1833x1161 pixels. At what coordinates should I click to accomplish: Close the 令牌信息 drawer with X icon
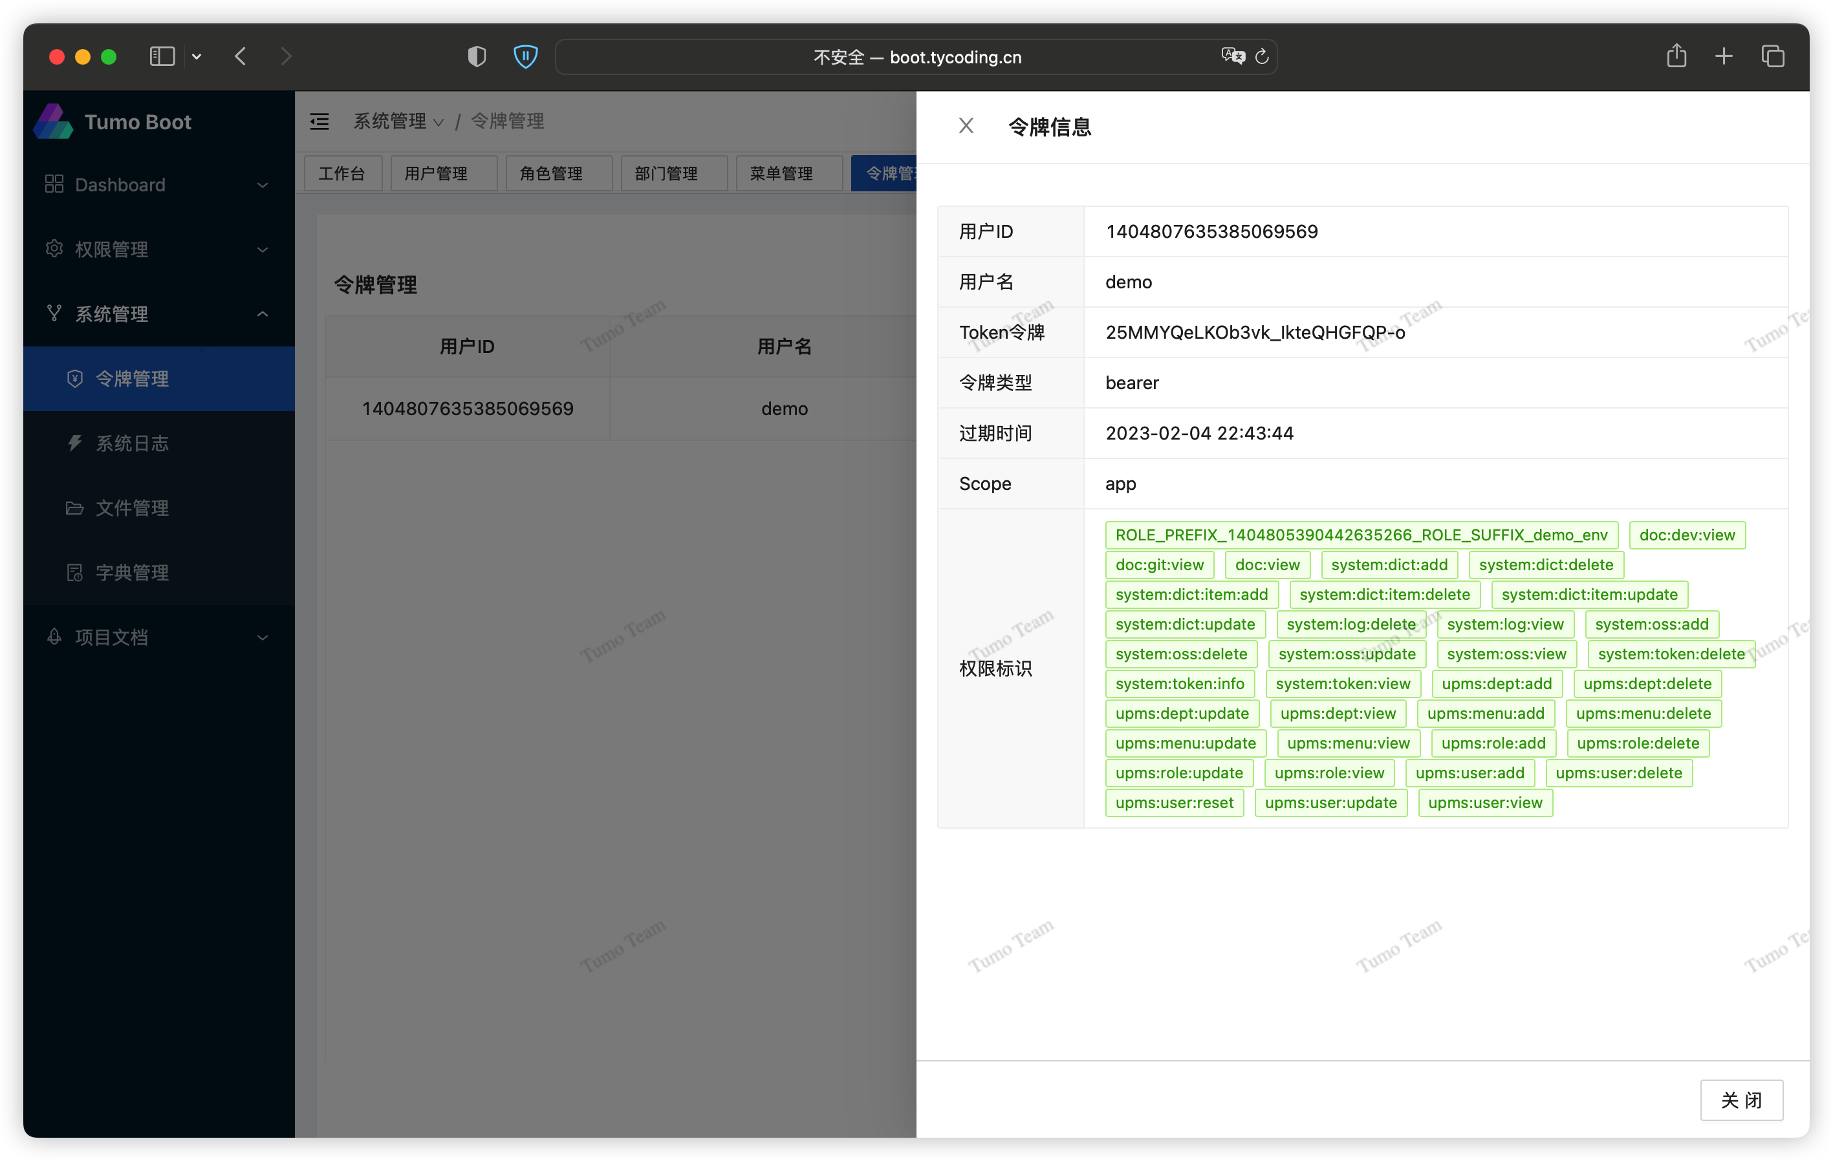click(966, 125)
